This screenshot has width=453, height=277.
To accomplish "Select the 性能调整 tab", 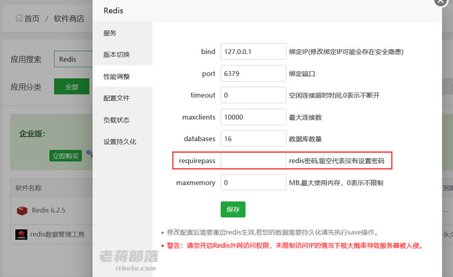I will [x=117, y=76].
